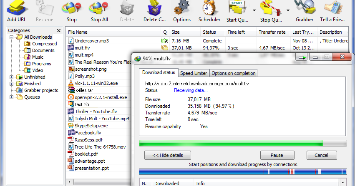The height and width of the screenshot is (186, 355).
Task: Open the Options on completion tab
Action: tap(234, 73)
